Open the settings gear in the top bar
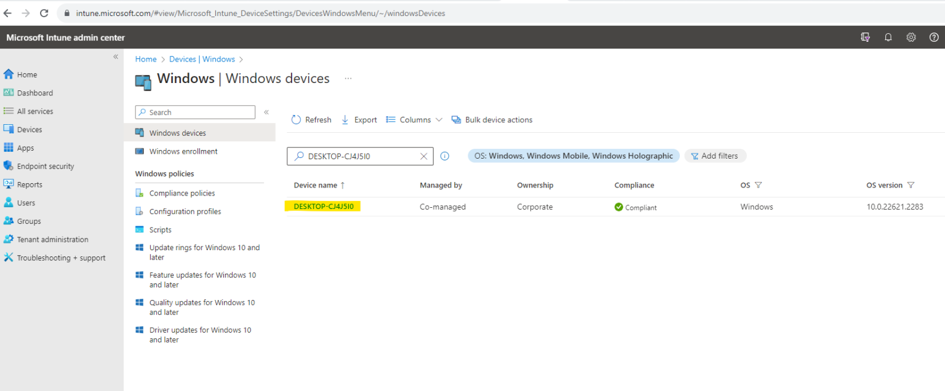The width and height of the screenshot is (945, 391). (x=911, y=37)
